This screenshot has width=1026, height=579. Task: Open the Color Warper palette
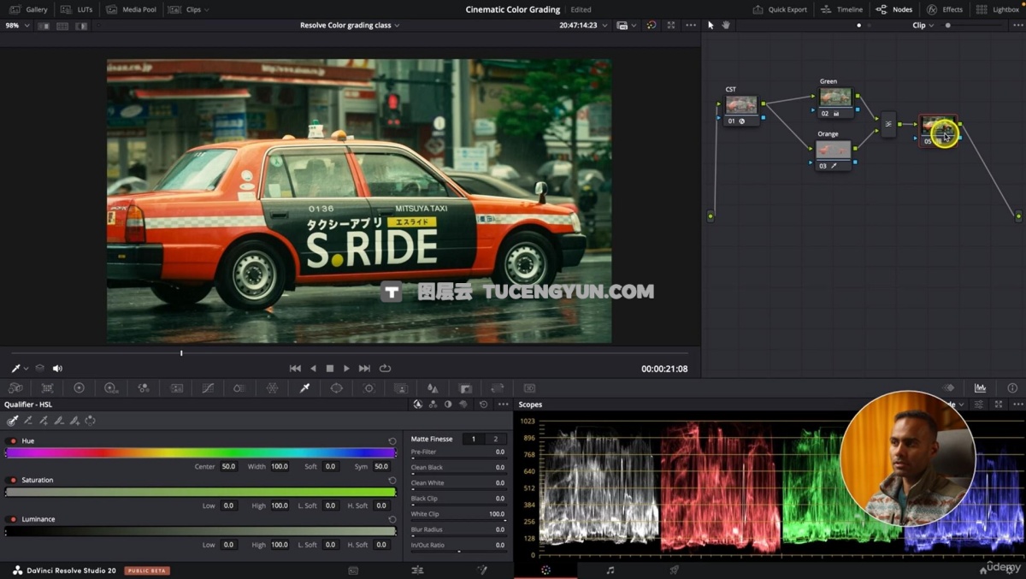tap(272, 388)
